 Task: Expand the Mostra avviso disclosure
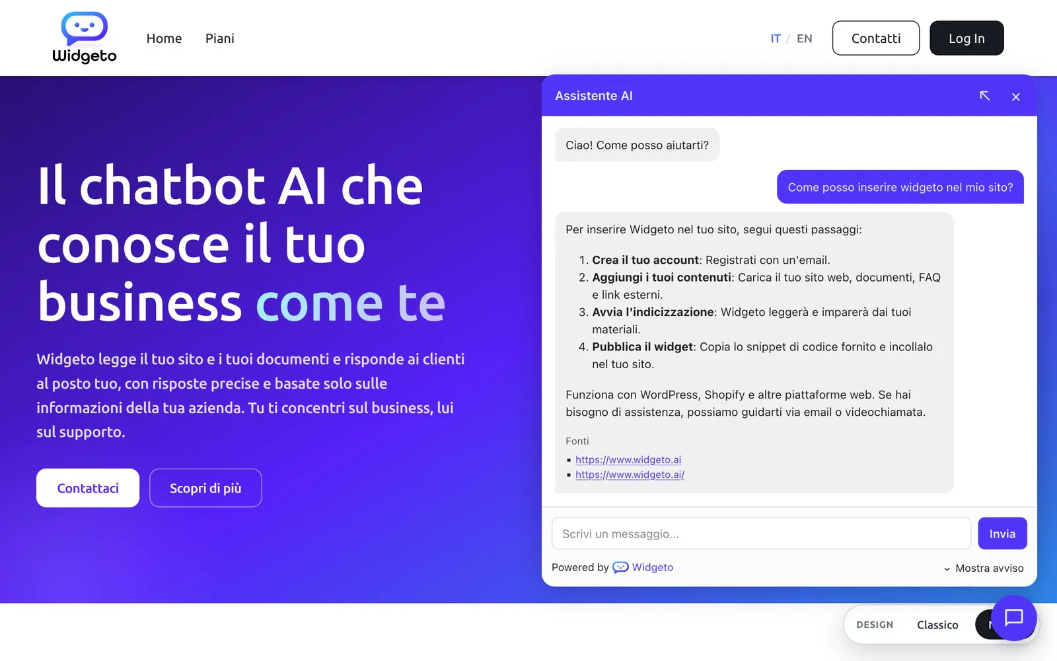tap(984, 568)
